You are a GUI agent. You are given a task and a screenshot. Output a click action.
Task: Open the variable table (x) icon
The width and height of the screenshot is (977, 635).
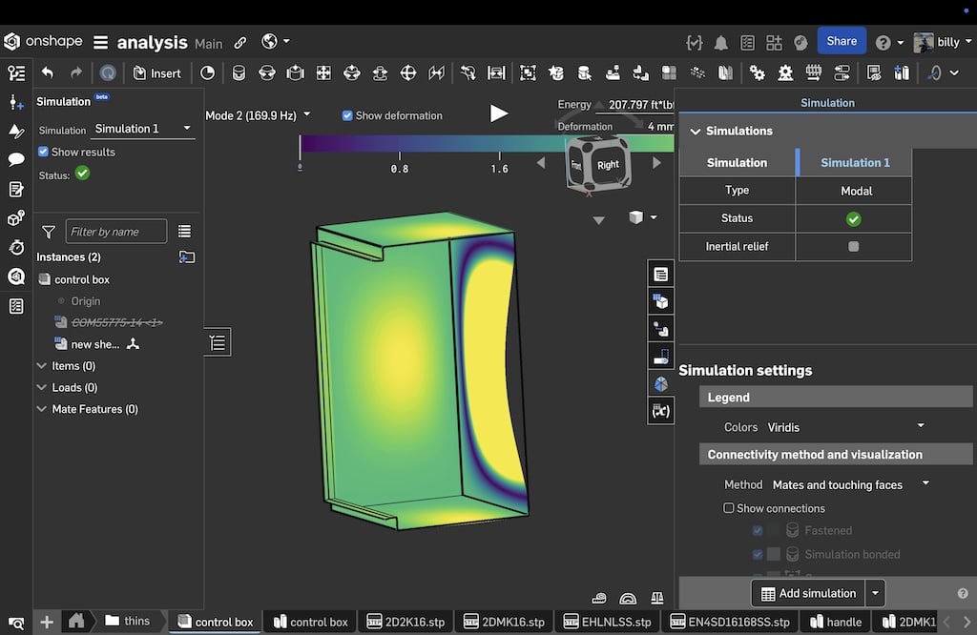[x=660, y=411]
